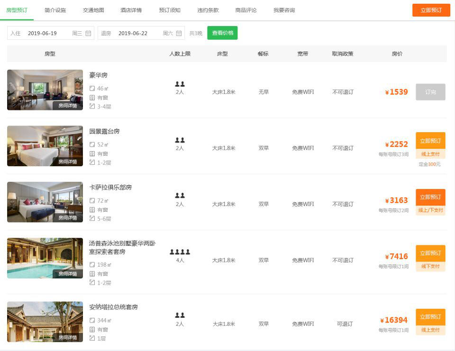The image size is (455, 351).
Task: Open calendar icon for check-in date
Action: coord(88,33)
